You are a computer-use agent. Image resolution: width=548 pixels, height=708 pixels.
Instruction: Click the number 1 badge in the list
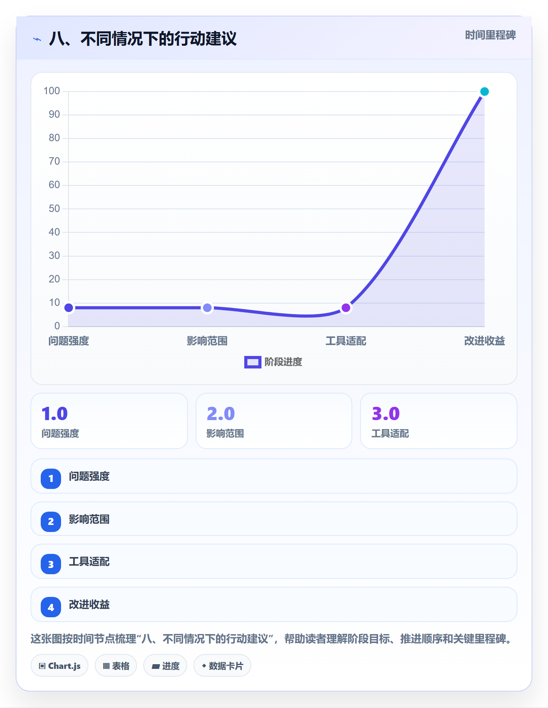point(51,478)
